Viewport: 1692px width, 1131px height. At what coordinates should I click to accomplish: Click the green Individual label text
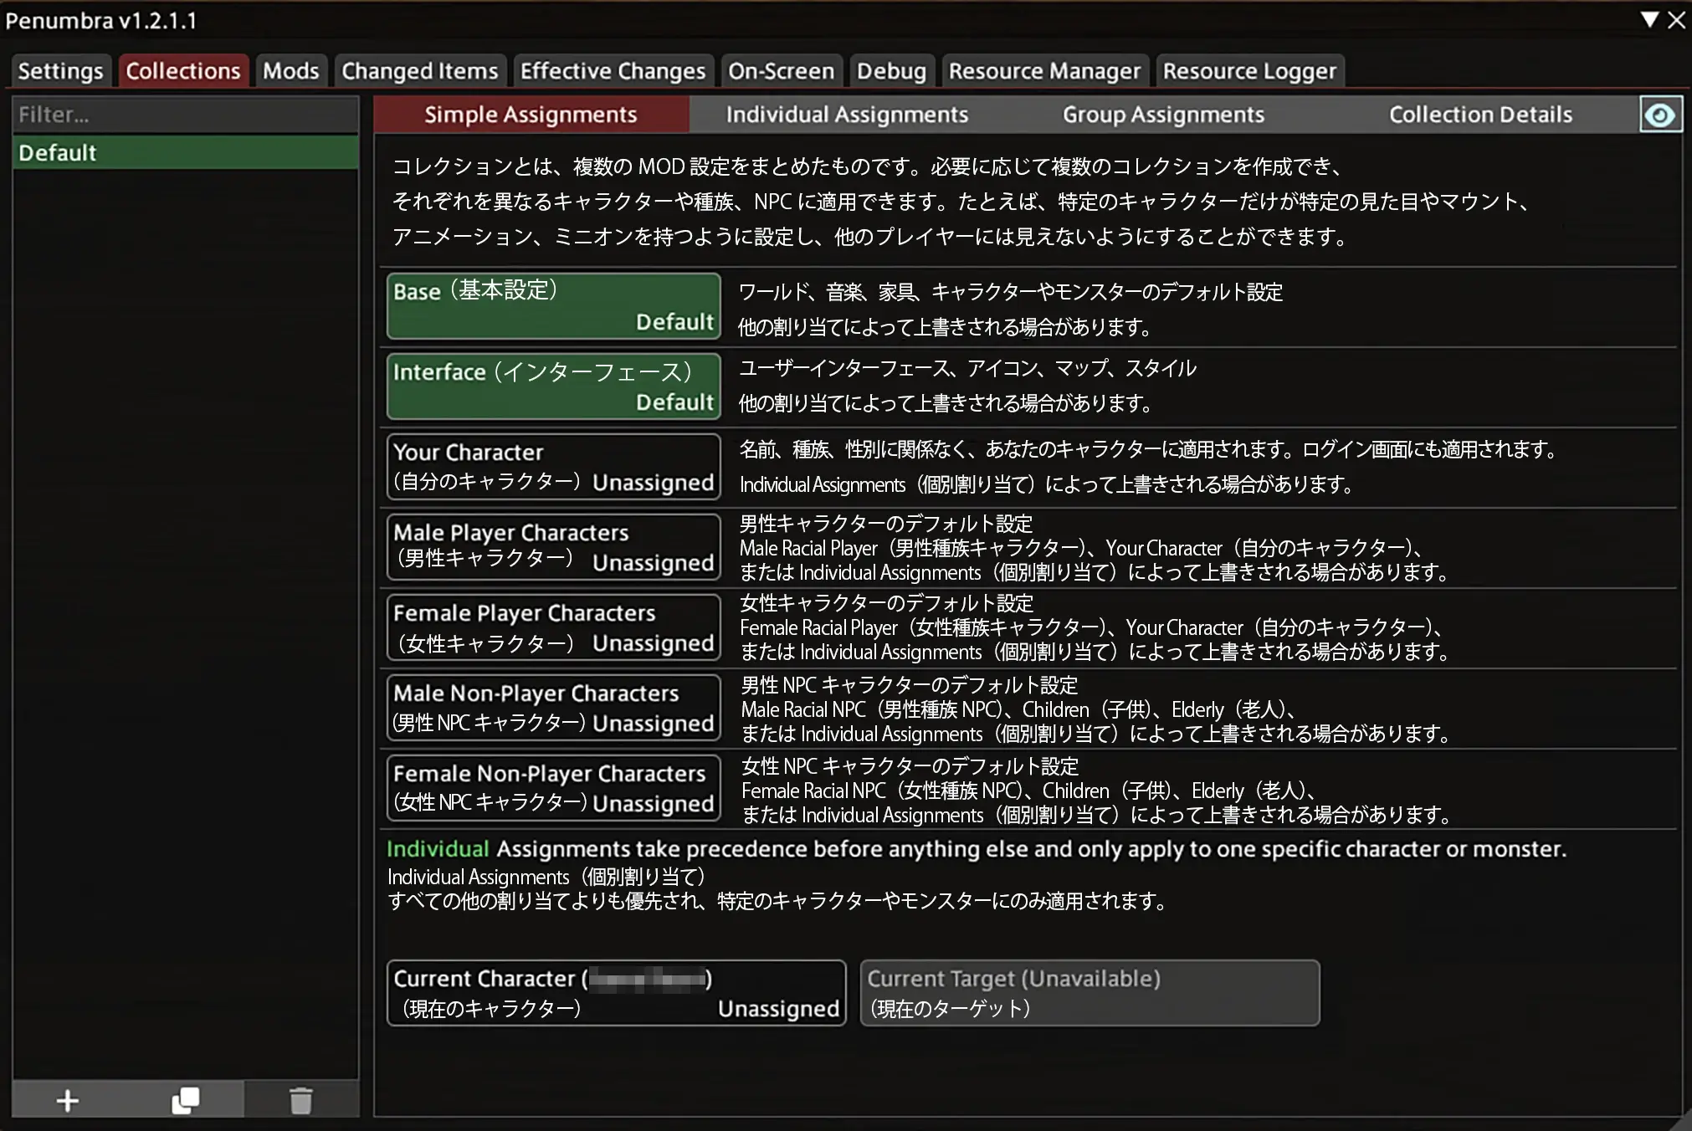[438, 849]
